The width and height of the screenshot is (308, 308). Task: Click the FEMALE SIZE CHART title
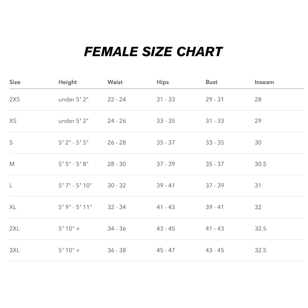153,52
